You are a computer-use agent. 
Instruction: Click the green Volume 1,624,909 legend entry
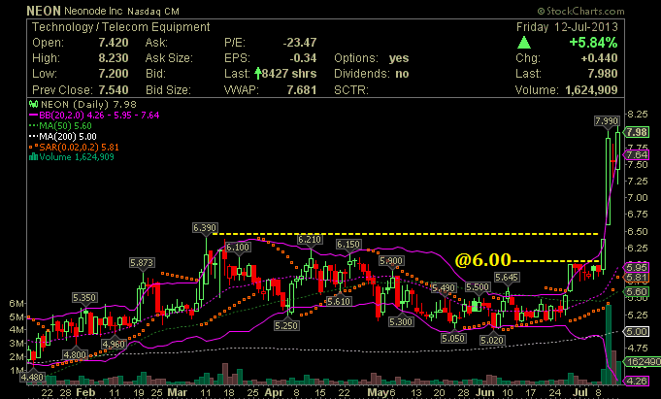(x=72, y=157)
